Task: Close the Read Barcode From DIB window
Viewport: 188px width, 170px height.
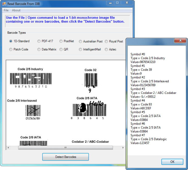Action: [127, 3]
